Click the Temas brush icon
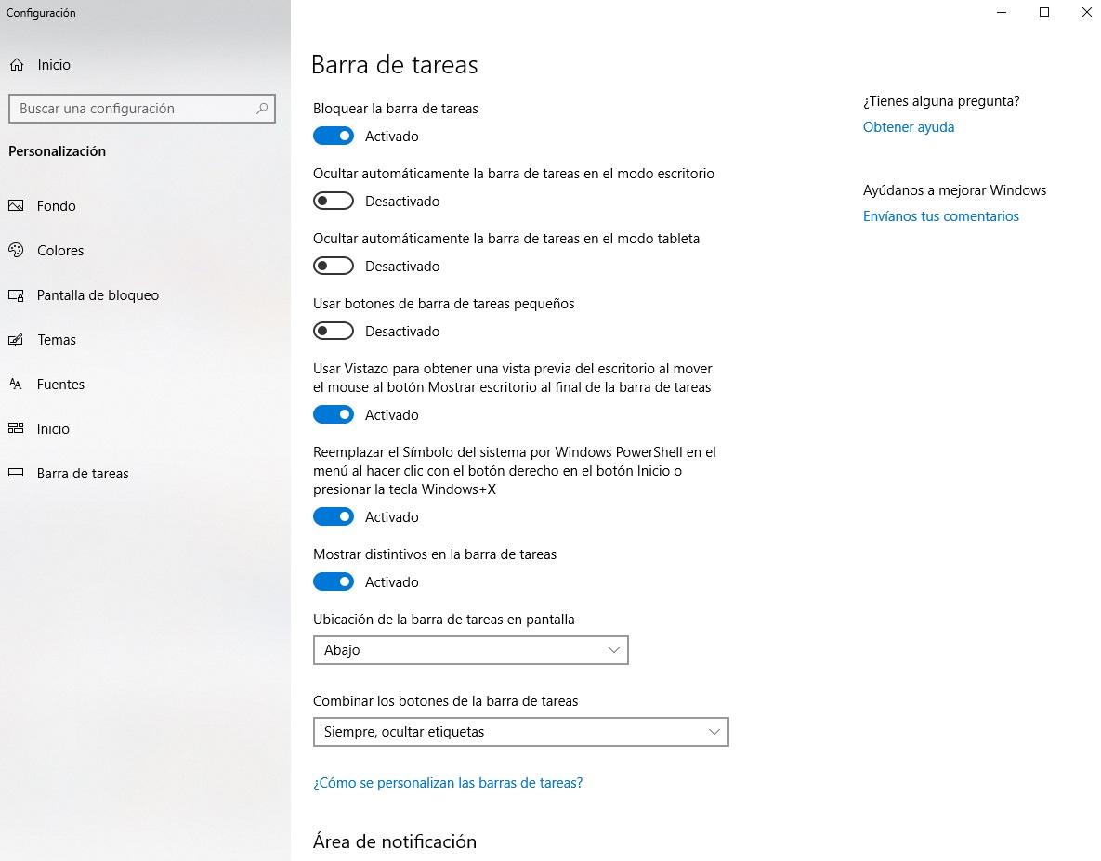 (16, 340)
